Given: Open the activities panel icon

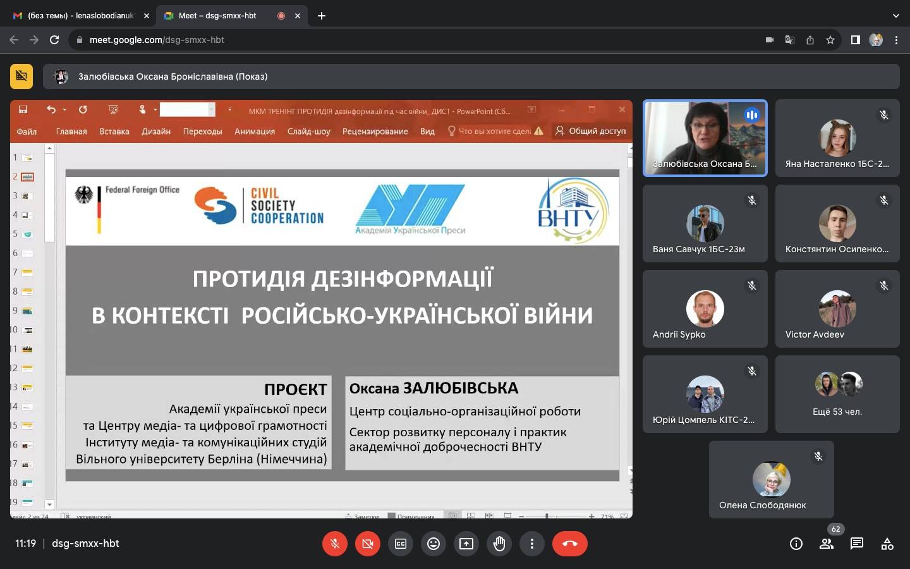Looking at the screenshot, I should (887, 544).
